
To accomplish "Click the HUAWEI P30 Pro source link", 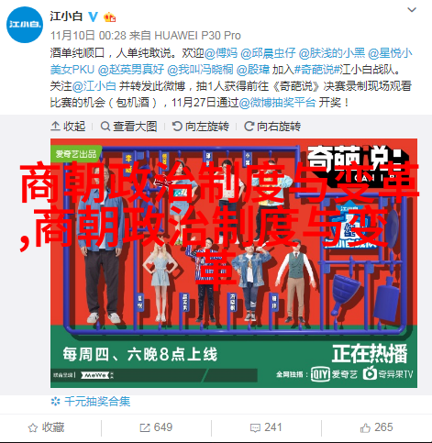I will 197,36.
